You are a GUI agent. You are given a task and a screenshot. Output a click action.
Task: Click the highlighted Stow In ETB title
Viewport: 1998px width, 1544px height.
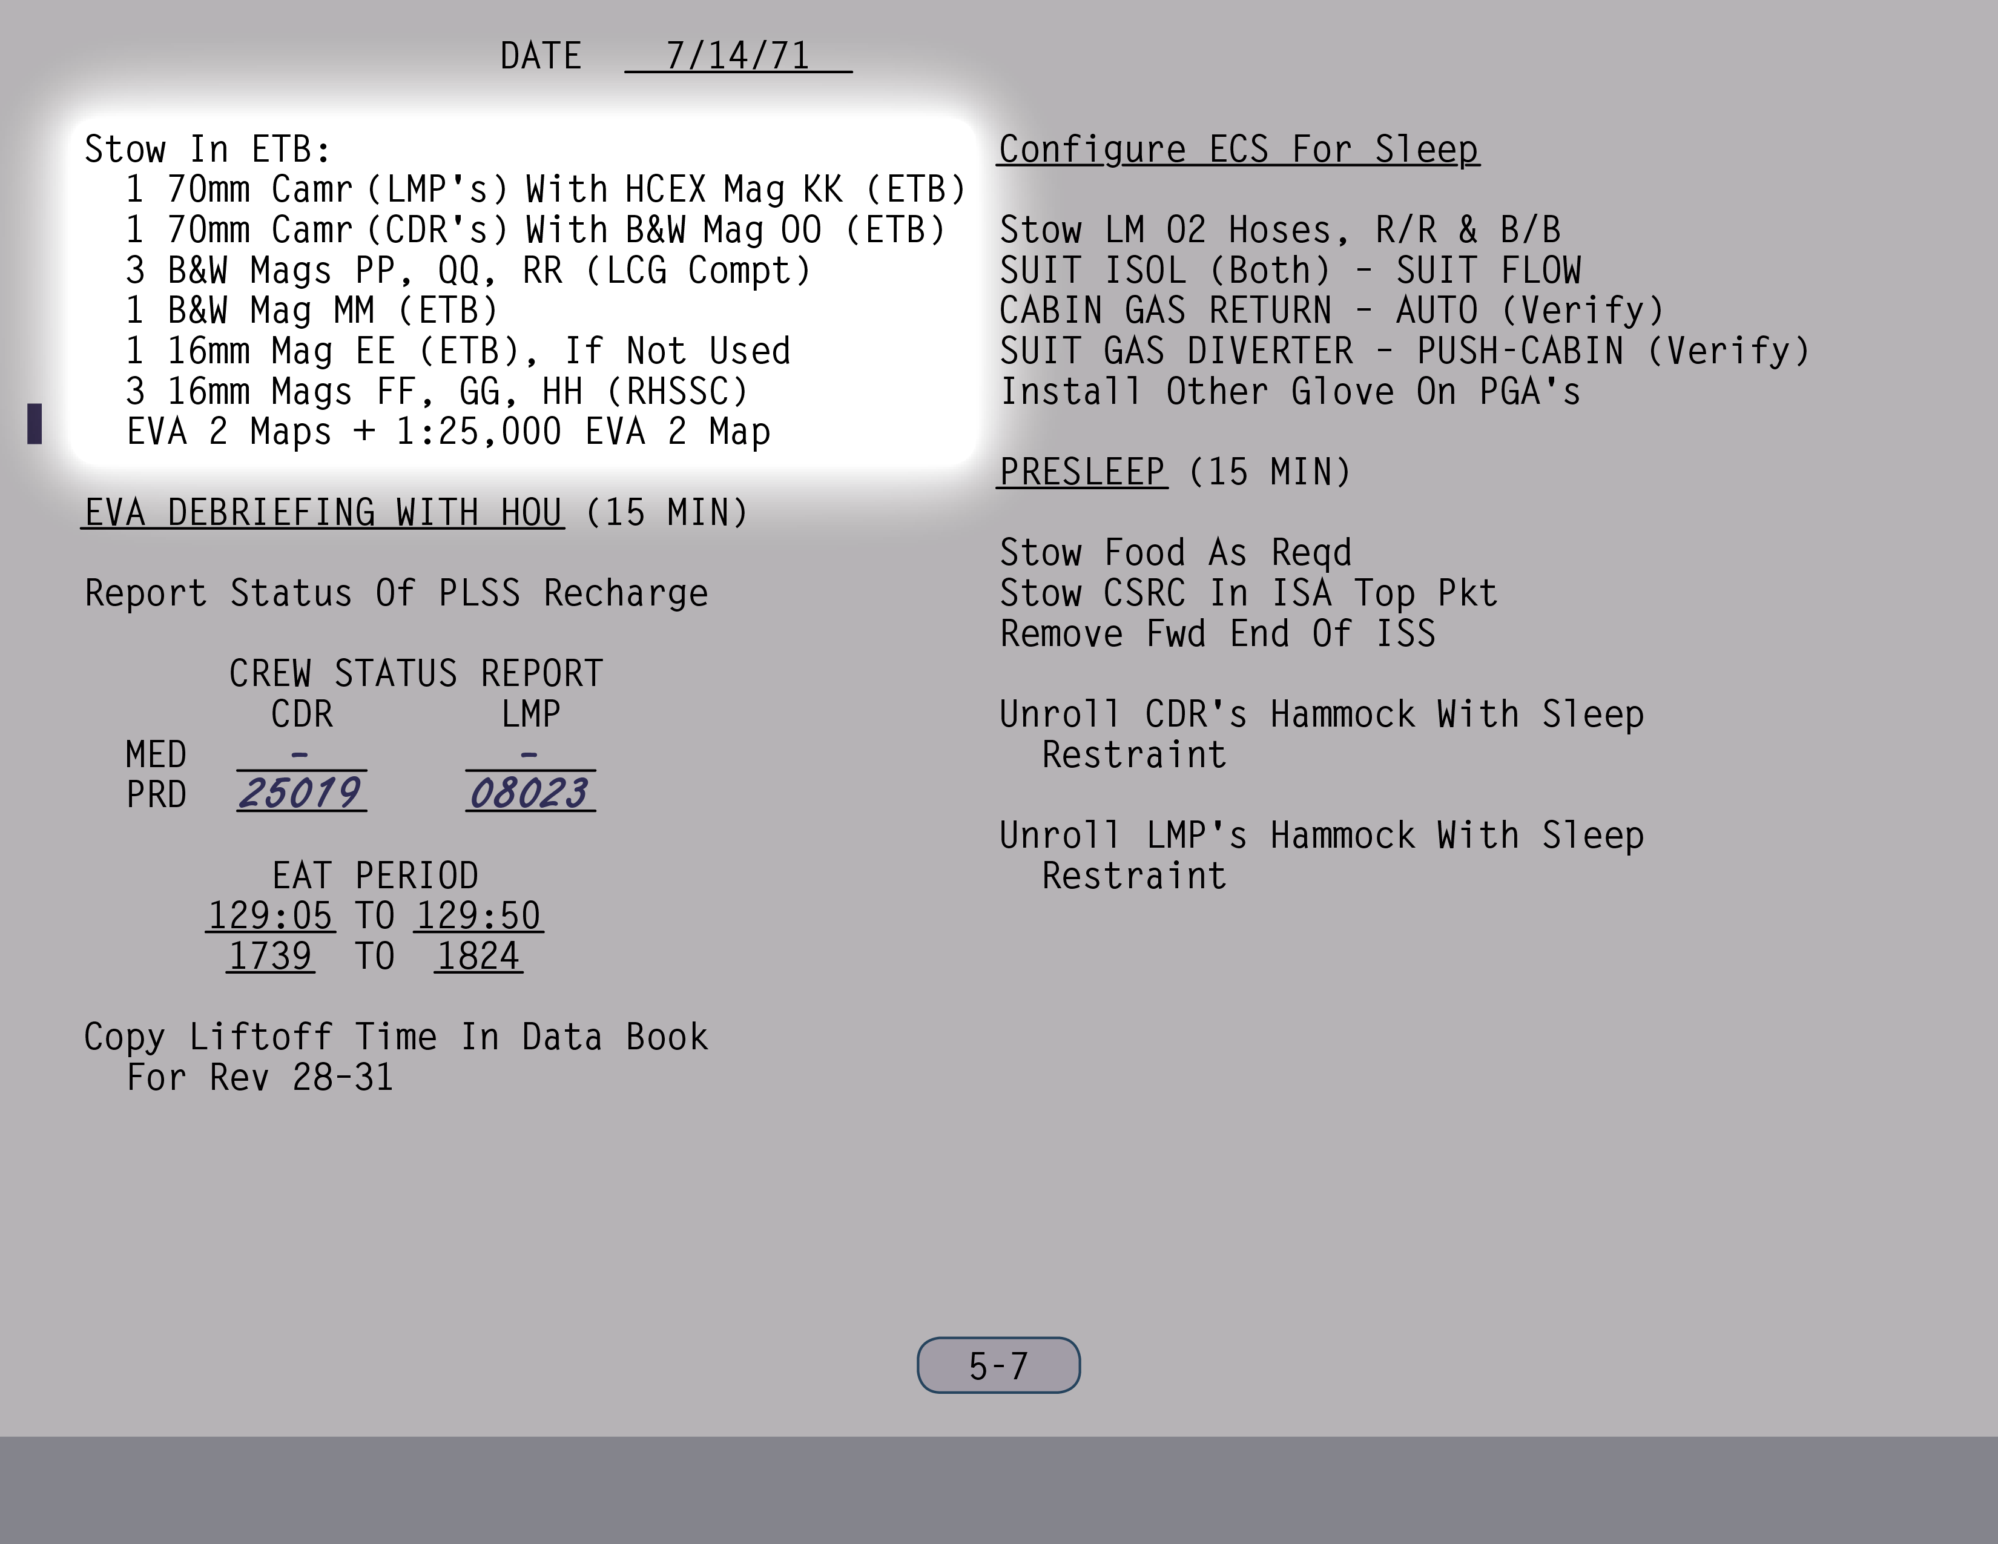(206, 149)
